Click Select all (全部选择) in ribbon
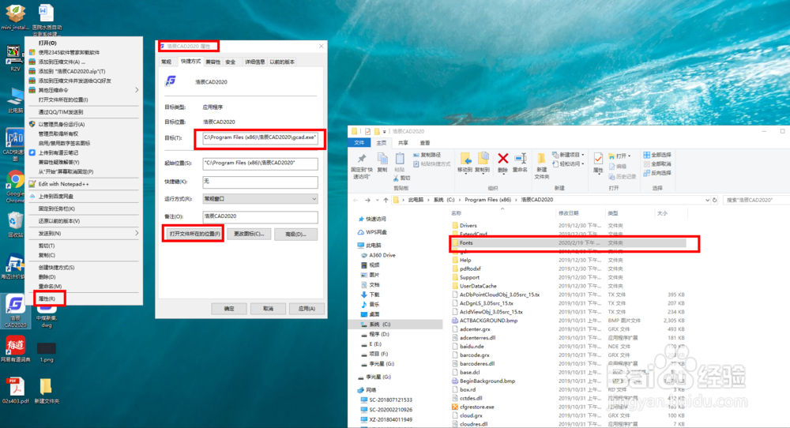This screenshot has width=790, height=428. 657,155
